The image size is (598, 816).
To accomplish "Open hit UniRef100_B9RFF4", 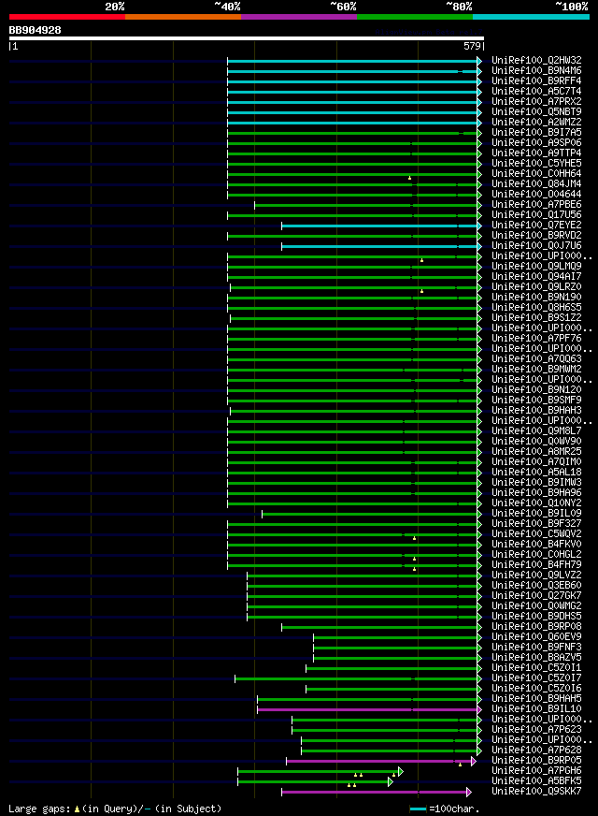I will point(536,81).
